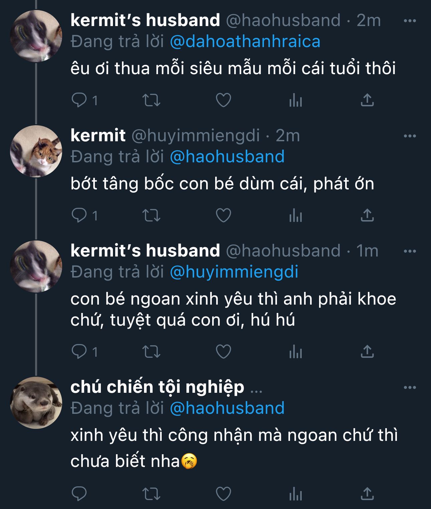
Task: Retweet the "êu ơi thua mỗi siêu mẫu" tweet
Action: 151,100
